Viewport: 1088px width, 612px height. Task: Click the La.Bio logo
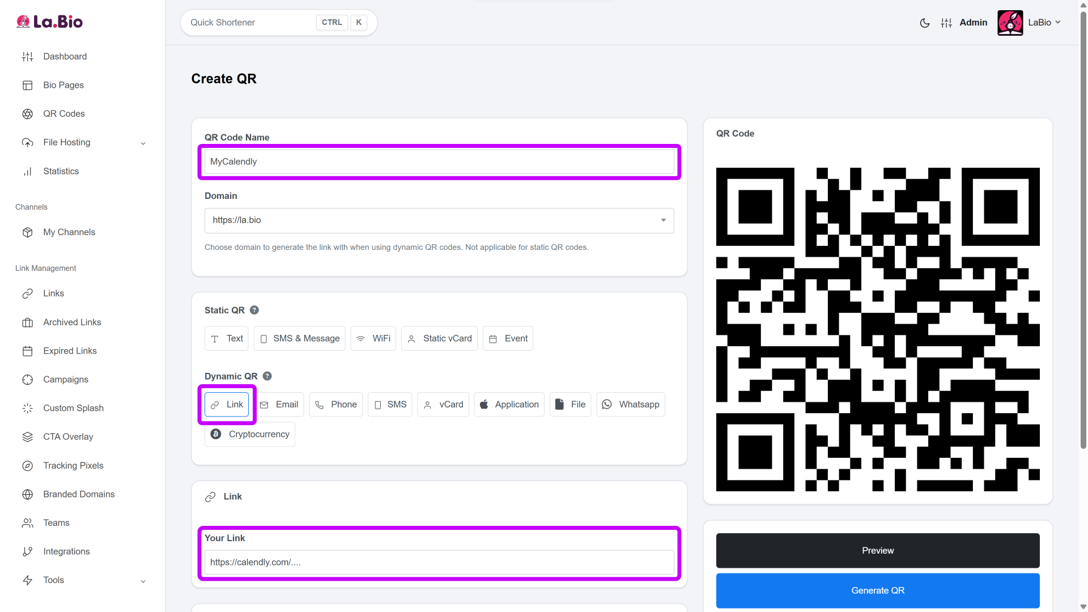tap(49, 22)
